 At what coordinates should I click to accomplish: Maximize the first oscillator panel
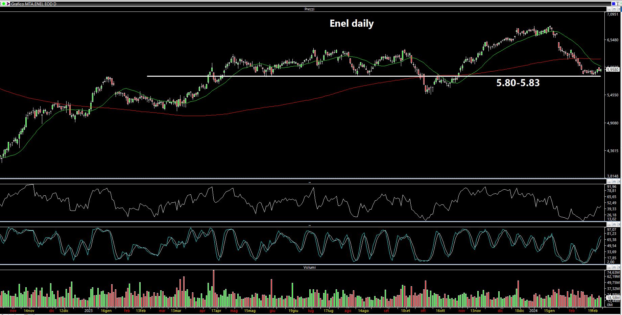point(614,182)
